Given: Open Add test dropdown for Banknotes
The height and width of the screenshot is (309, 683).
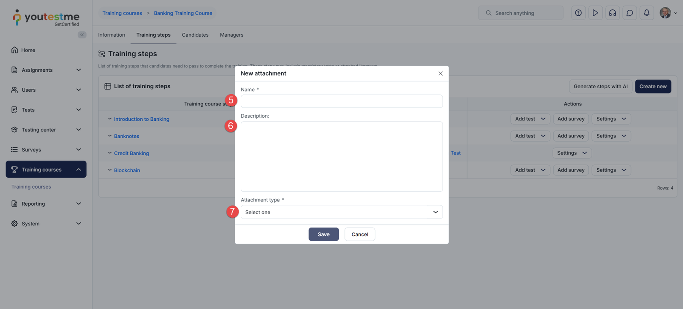Looking at the screenshot, I should [530, 136].
